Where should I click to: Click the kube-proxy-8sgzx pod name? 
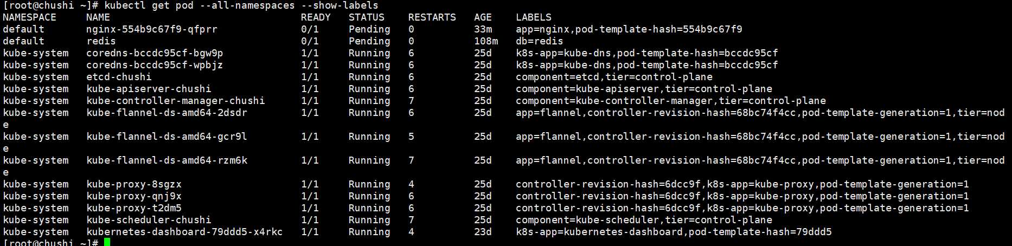[134, 184]
